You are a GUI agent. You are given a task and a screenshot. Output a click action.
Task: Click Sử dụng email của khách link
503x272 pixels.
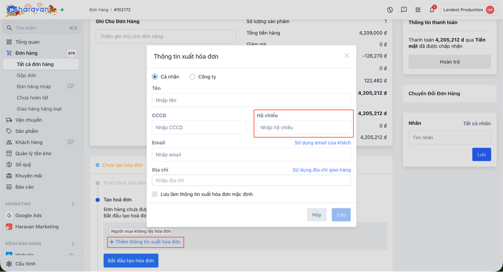[323, 143]
